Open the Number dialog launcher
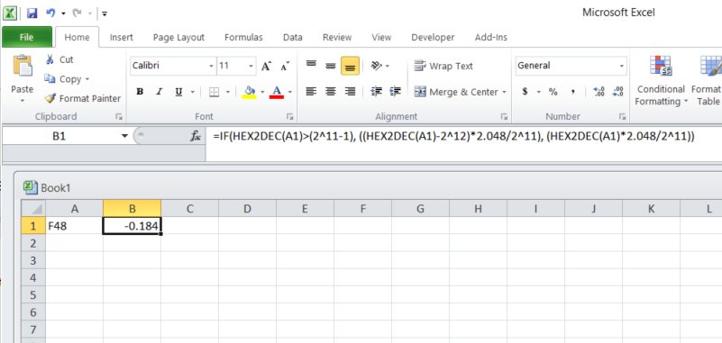The image size is (722, 343). tap(623, 117)
